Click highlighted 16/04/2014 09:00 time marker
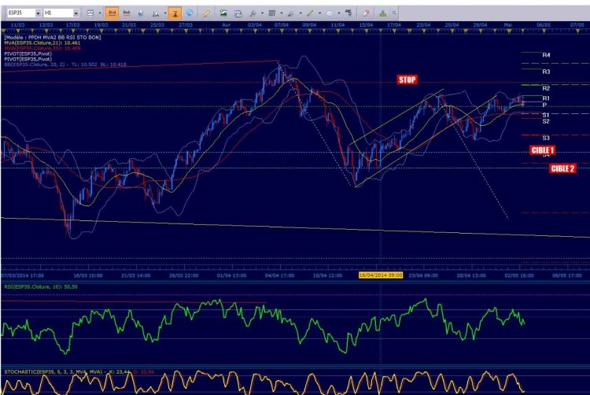590x395 pixels. (381, 275)
